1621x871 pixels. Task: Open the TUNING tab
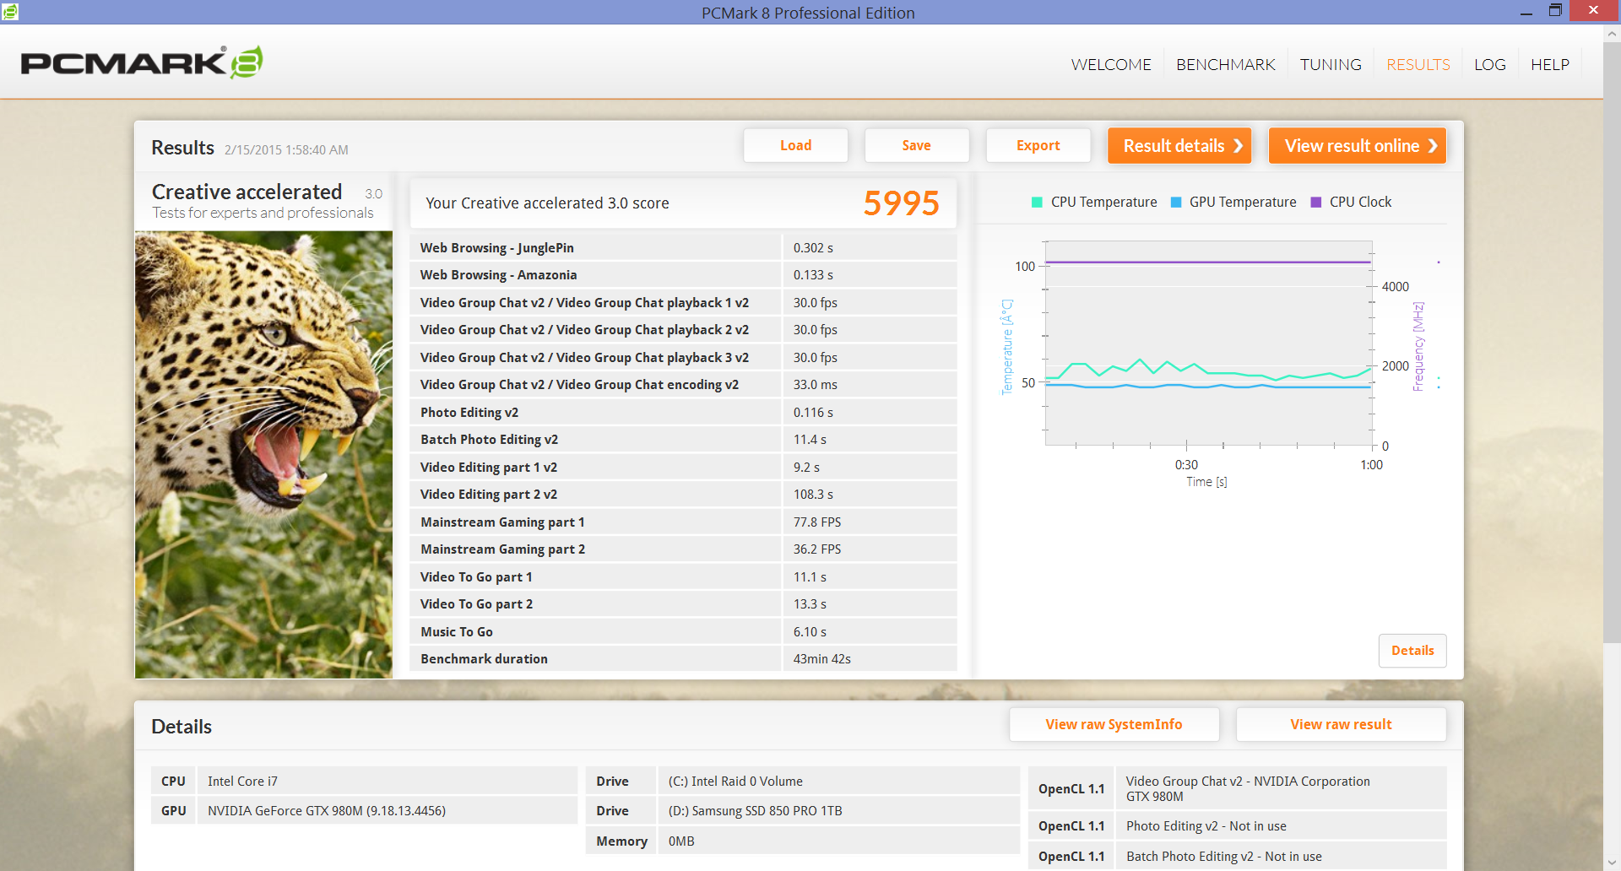click(x=1331, y=65)
